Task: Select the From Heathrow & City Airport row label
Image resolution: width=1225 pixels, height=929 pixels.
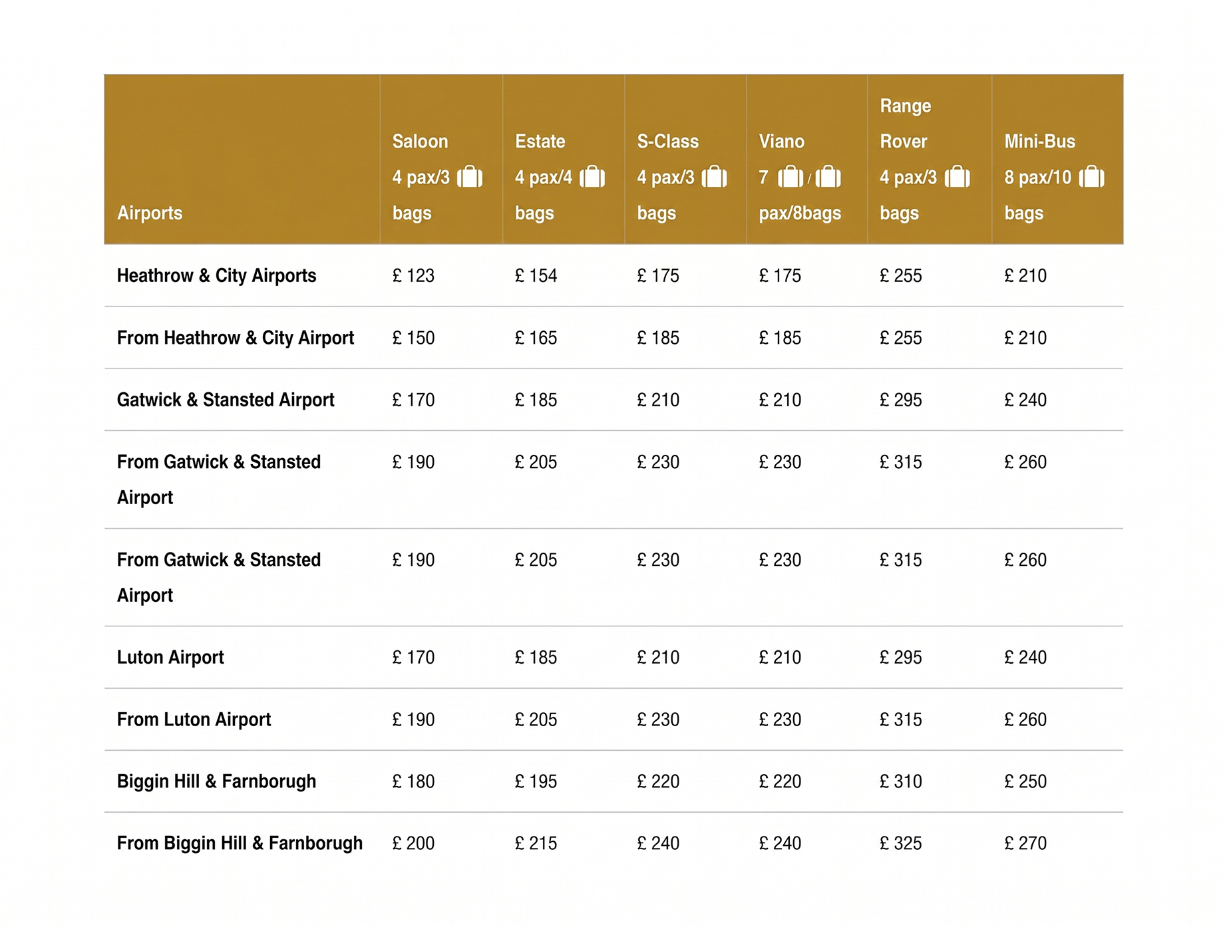Action: pyautogui.click(x=236, y=338)
